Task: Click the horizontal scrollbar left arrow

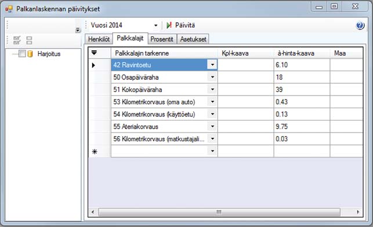Action: (x=93, y=212)
